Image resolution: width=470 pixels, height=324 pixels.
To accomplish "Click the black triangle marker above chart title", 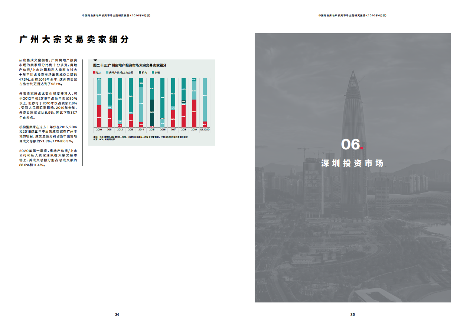I will tap(95, 60).
